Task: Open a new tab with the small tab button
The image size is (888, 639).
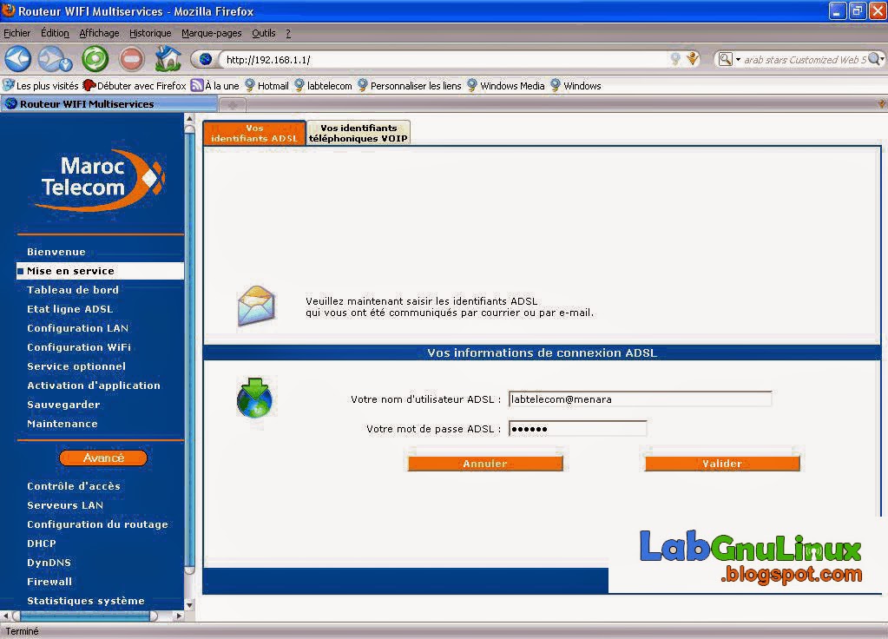Action: (x=232, y=105)
